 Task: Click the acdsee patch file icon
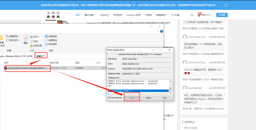(x=6, y=68)
